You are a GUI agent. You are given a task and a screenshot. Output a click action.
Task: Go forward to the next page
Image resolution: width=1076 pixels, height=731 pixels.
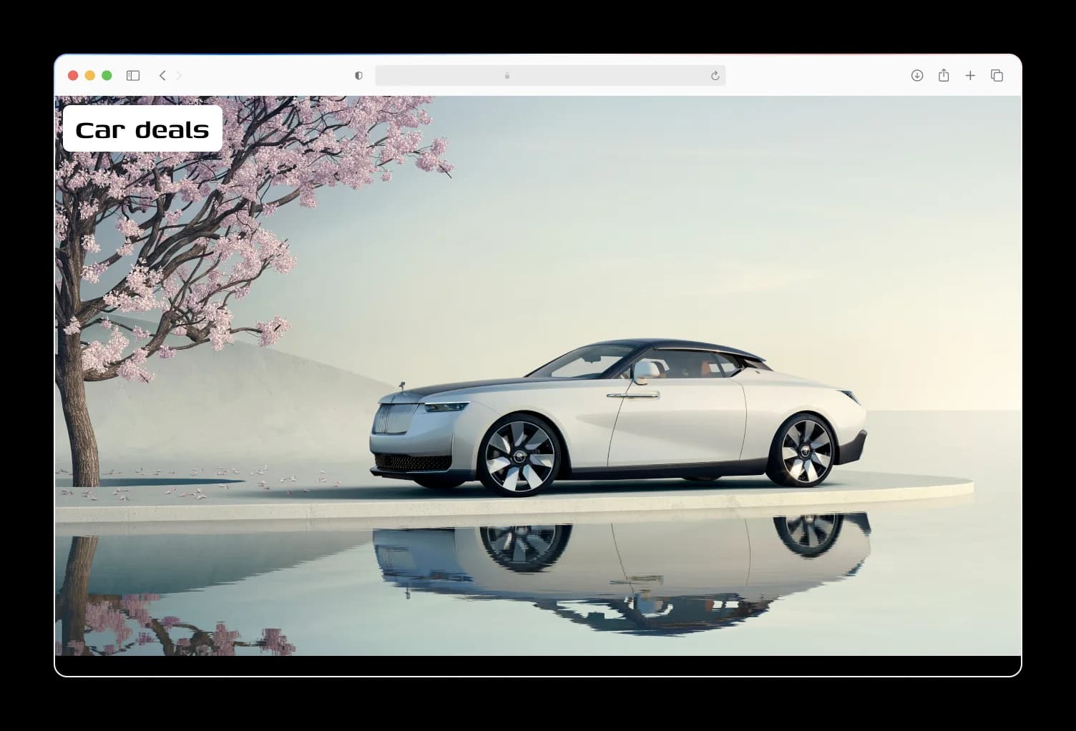[179, 76]
